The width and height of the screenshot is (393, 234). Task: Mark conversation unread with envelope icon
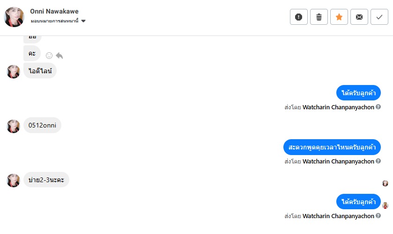point(359,17)
